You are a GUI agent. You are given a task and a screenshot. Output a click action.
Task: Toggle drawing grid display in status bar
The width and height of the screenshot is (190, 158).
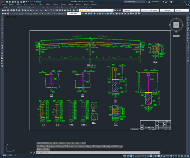point(128,156)
